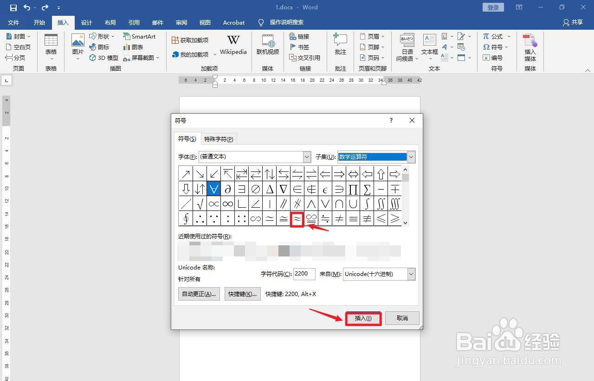Image resolution: width=594 pixels, height=381 pixels.
Task: Select the ∑ summation symbol cell
Action: pyautogui.click(x=367, y=189)
